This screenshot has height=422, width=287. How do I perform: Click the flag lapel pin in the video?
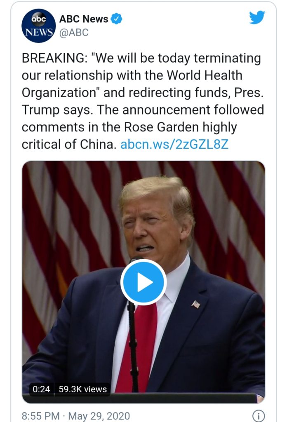coord(196,305)
